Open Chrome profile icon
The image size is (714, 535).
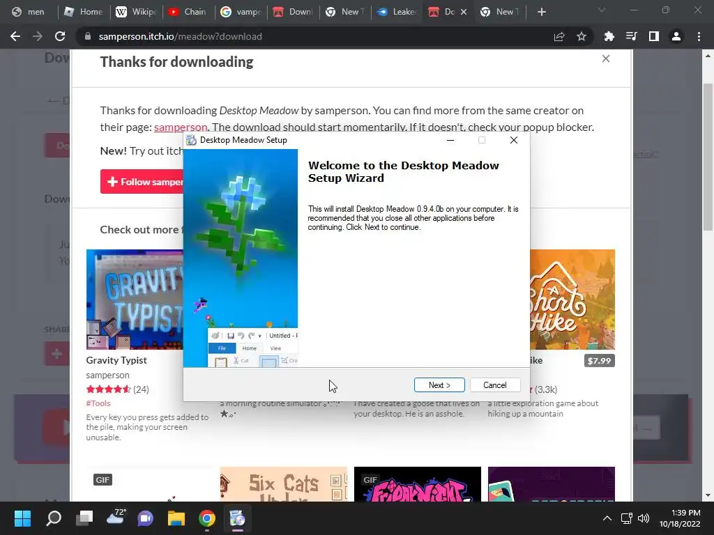pyautogui.click(x=676, y=36)
